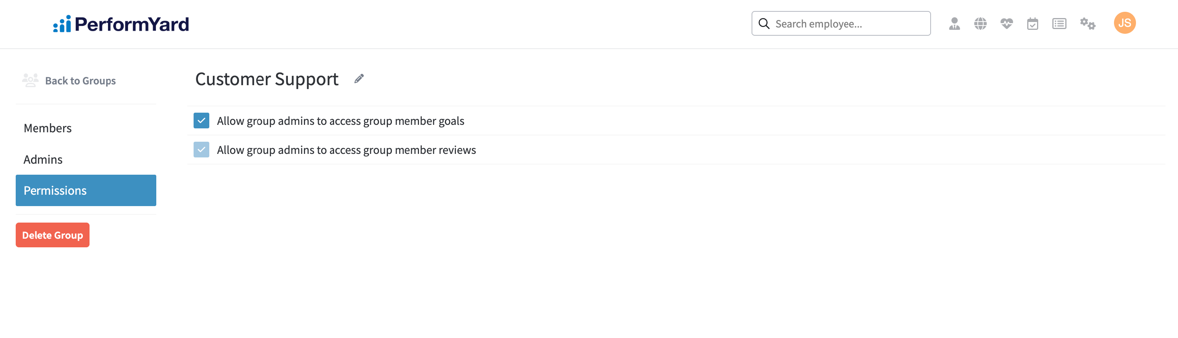Open the globe organization icon
Image resolution: width=1178 pixels, height=338 pixels.
[x=980, y=23]
